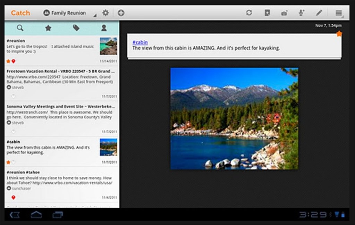The width and height of the screenshot is (355, 225).
Task: Open the lake thumbnail in #cabin list item
Action: tap(109, 147)
